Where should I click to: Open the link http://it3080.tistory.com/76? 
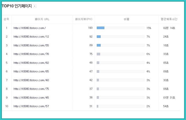(x=31, y=54)
